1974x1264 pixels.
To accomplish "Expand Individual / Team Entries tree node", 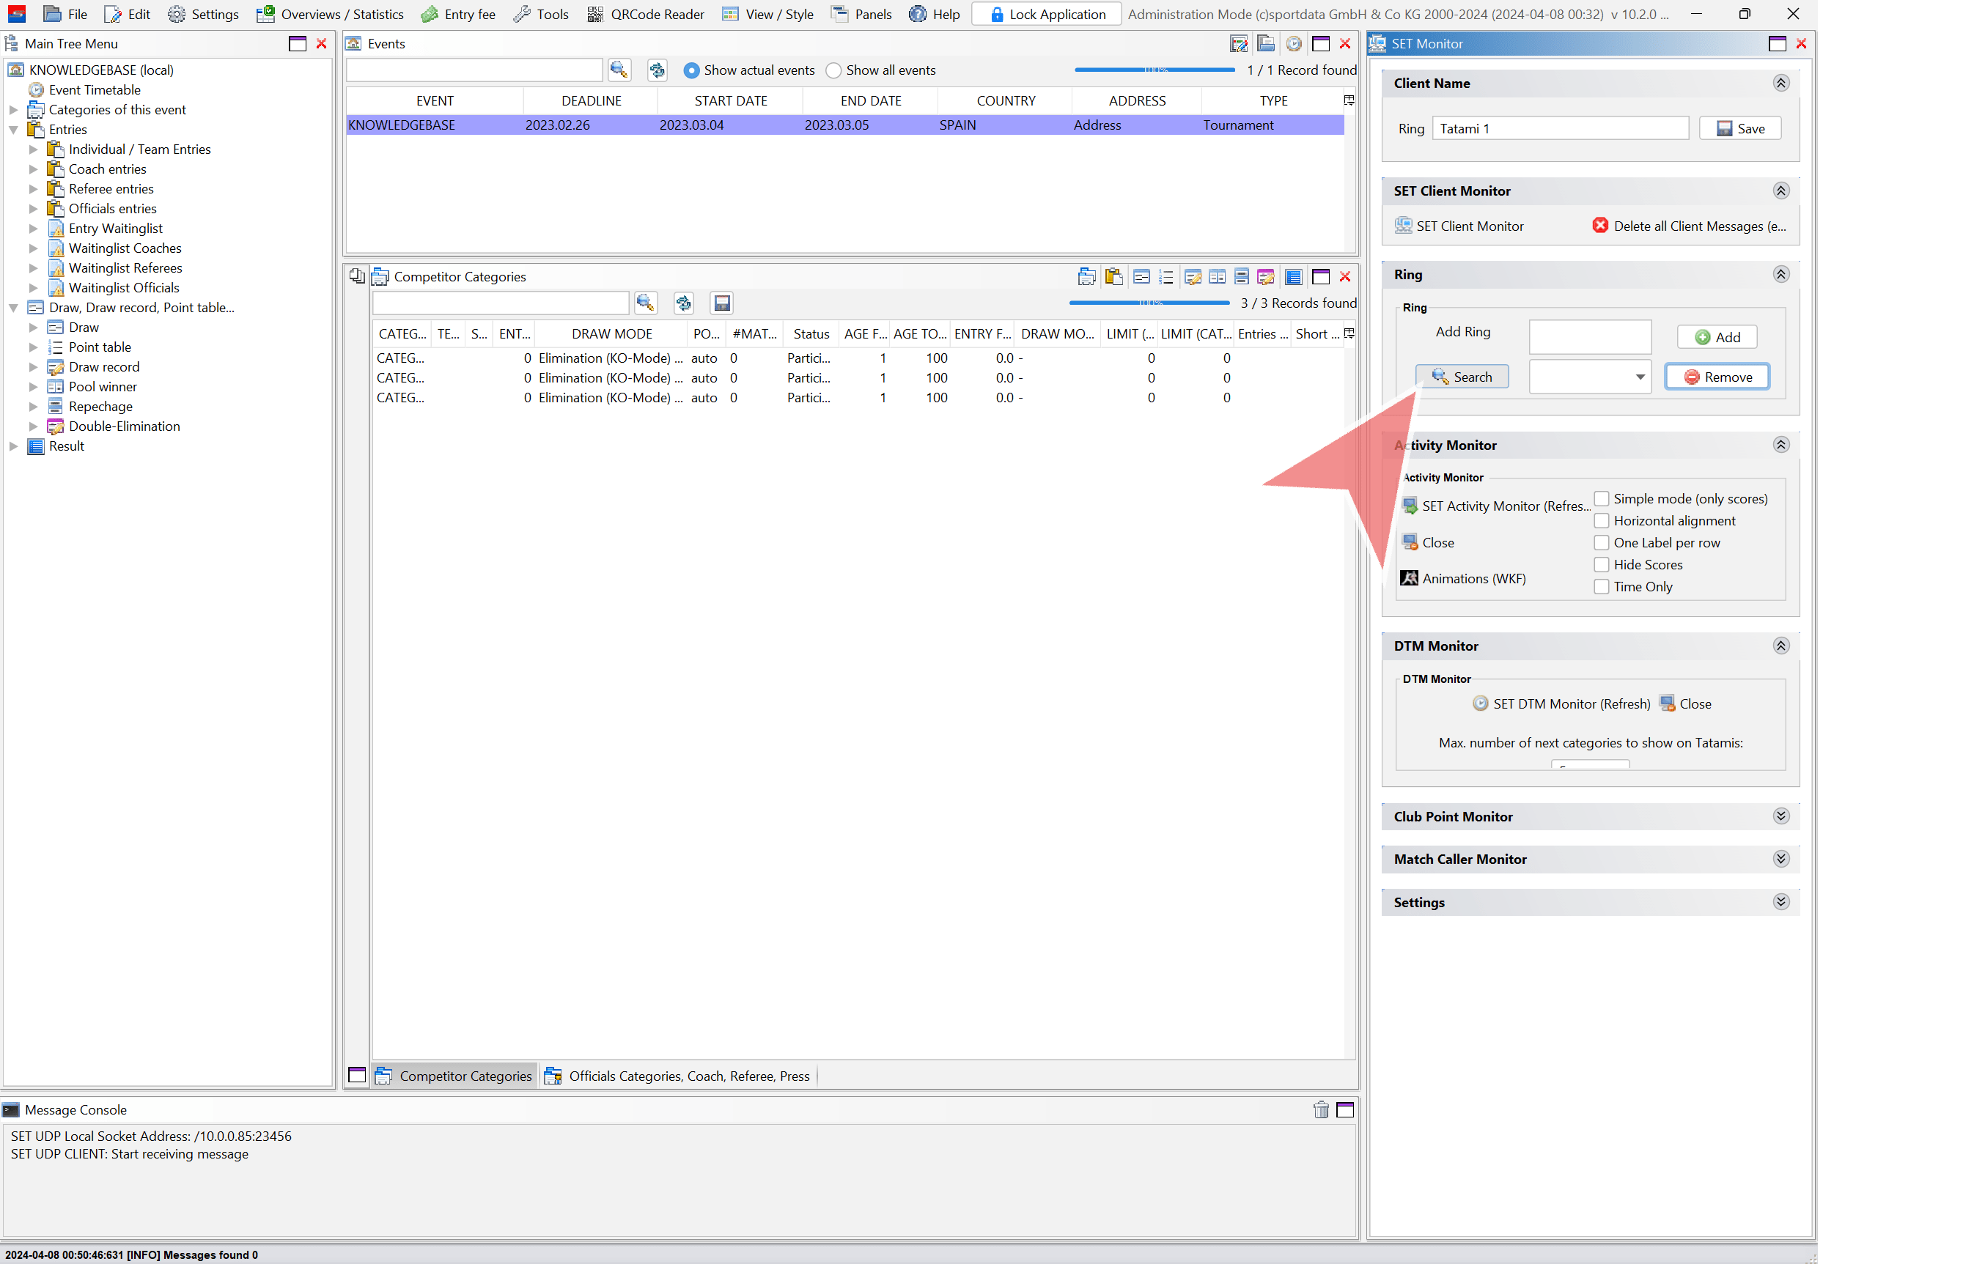I will pyautogui.click(x=34, y=149).
